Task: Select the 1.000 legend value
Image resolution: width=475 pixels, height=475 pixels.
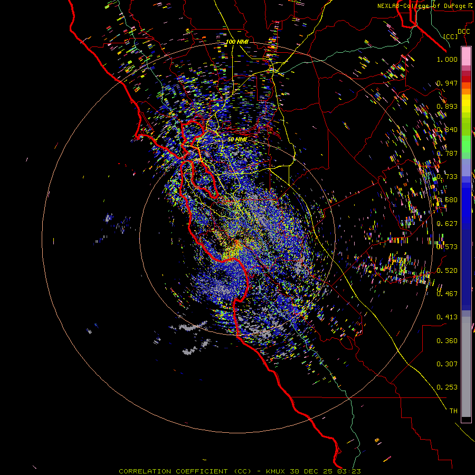Action: [447, 59]
